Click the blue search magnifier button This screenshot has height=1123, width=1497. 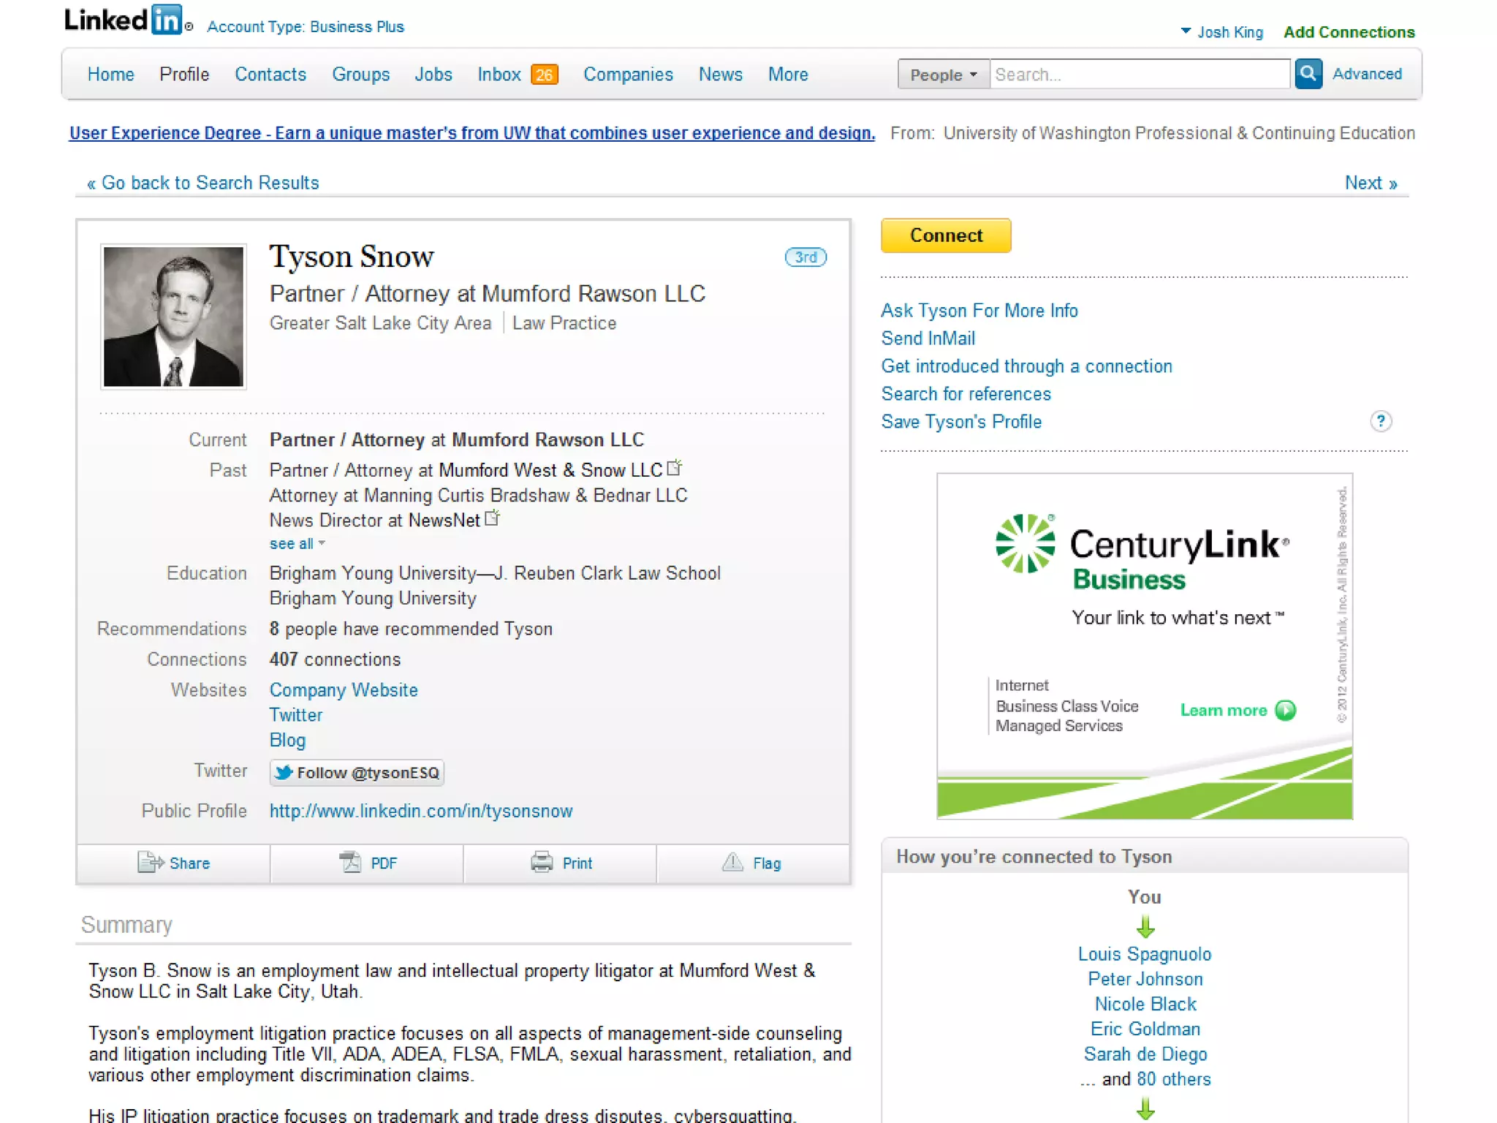tap(1308, 74)
